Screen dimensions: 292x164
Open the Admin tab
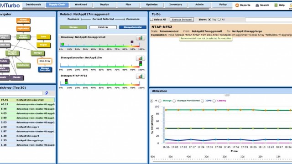[199, 5]
